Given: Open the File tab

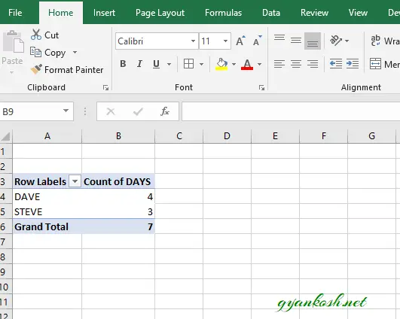Looking at the screenshot, I should pyautogui.click(x=15, y=13).
